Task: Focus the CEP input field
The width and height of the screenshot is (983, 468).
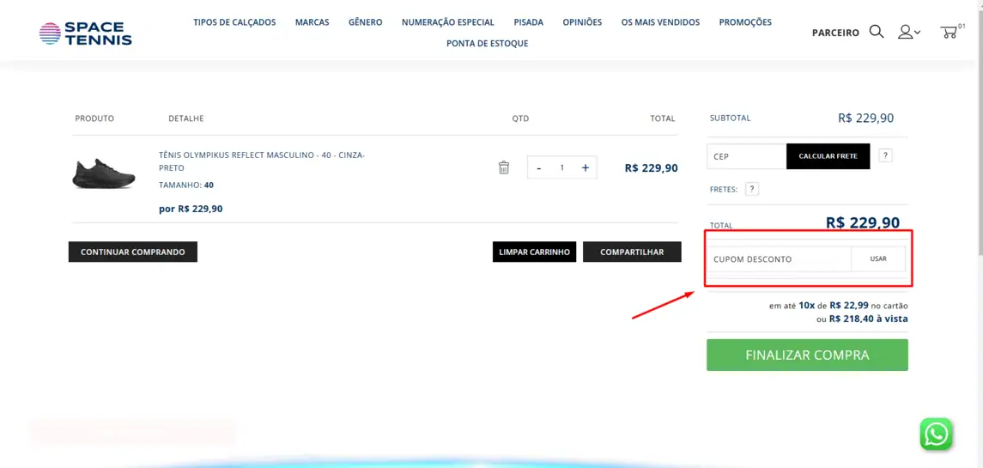Action: click(x=747, y=156)
